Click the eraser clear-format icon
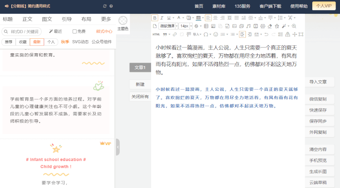The image size is (340, 188). pyautogui.click(x=269, y=26)
